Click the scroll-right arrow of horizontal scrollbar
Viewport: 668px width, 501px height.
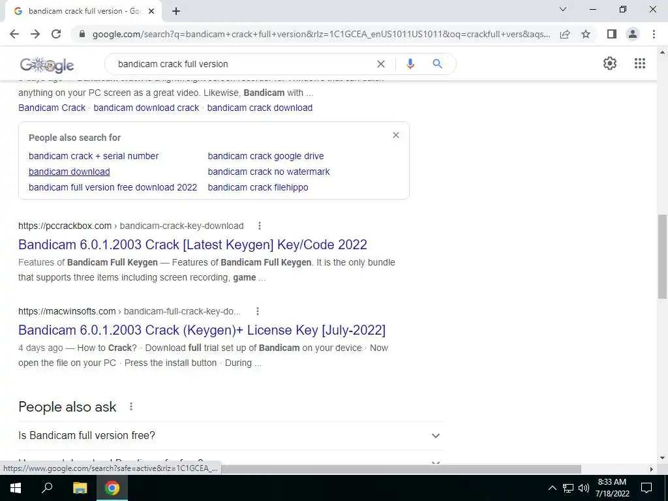point(652,469)
